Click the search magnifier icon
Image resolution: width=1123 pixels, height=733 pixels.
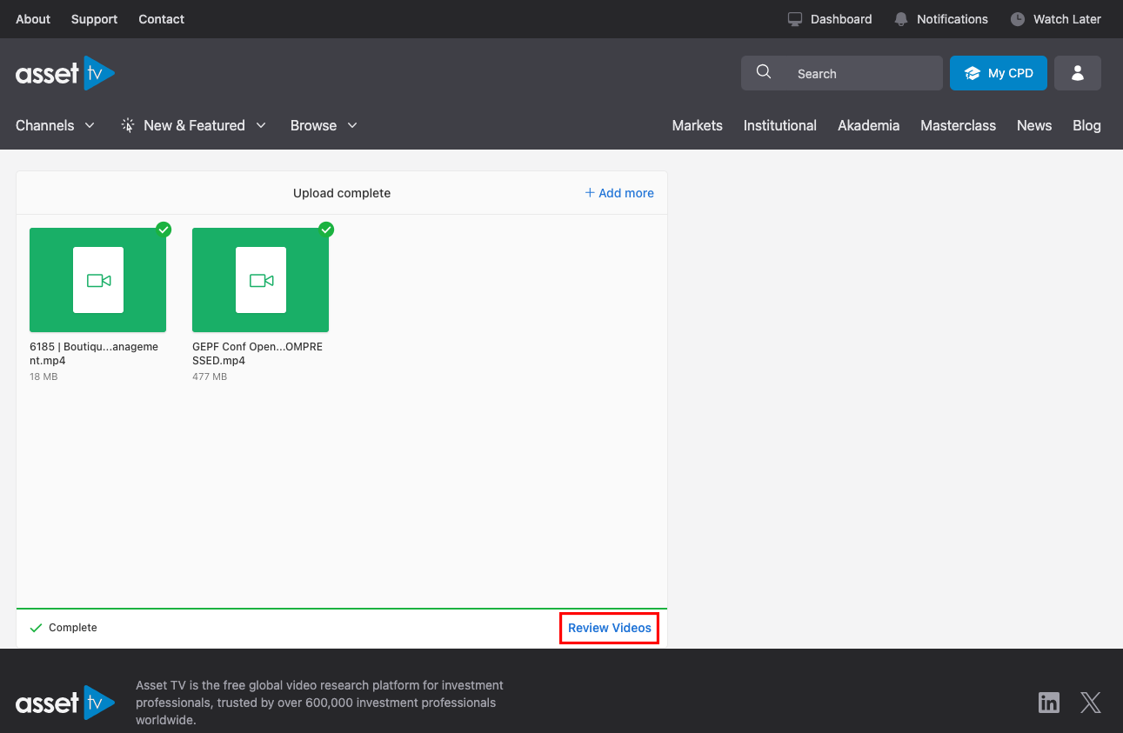point(764,73)
